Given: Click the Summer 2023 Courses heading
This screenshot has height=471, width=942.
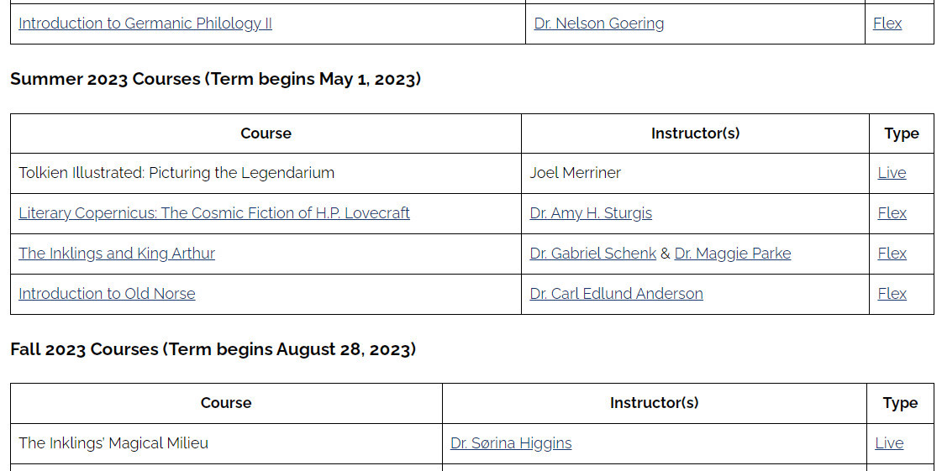Looking at the screenshot, I should pos(215,79).
